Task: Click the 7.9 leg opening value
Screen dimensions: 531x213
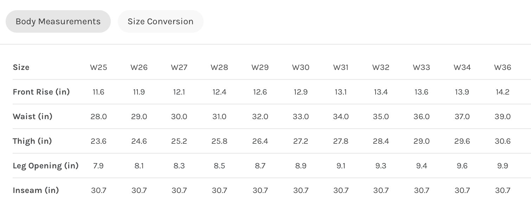Action: pos(98,166)
